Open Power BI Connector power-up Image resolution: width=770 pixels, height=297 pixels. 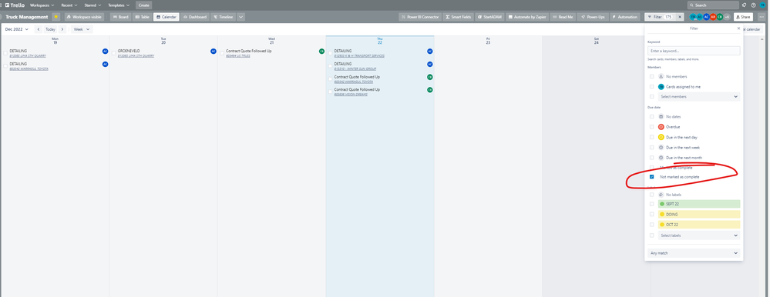pos(420,17)
